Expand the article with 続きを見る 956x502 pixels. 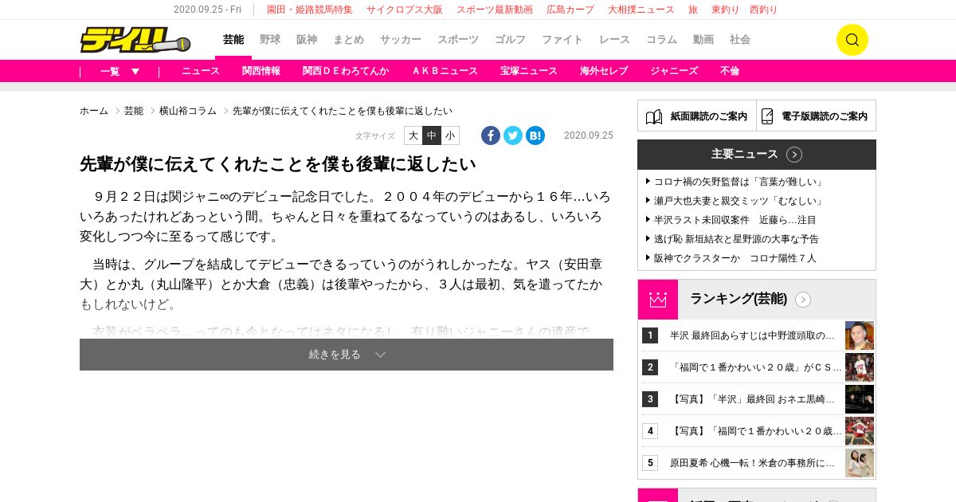pyautogui.click(x=347, y=355)
